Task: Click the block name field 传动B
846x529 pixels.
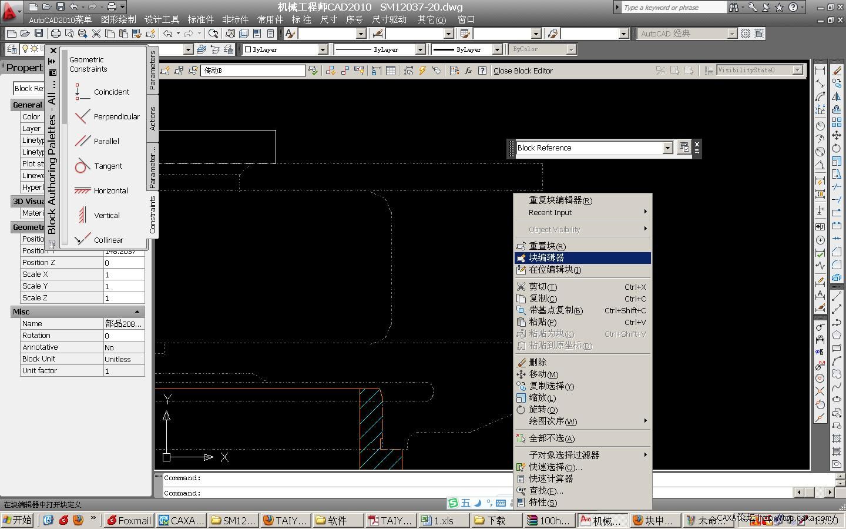Action: coord(253,71)
